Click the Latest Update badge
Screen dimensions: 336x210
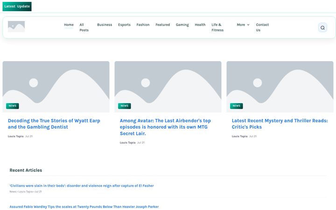[17, 7]
